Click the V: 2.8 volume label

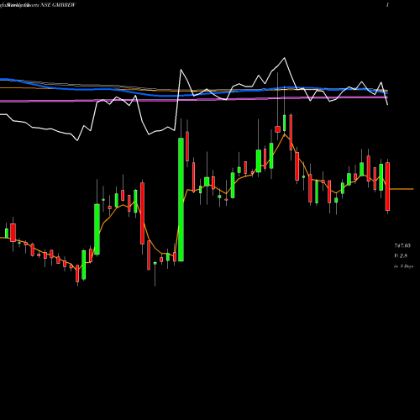click(401, 255)
